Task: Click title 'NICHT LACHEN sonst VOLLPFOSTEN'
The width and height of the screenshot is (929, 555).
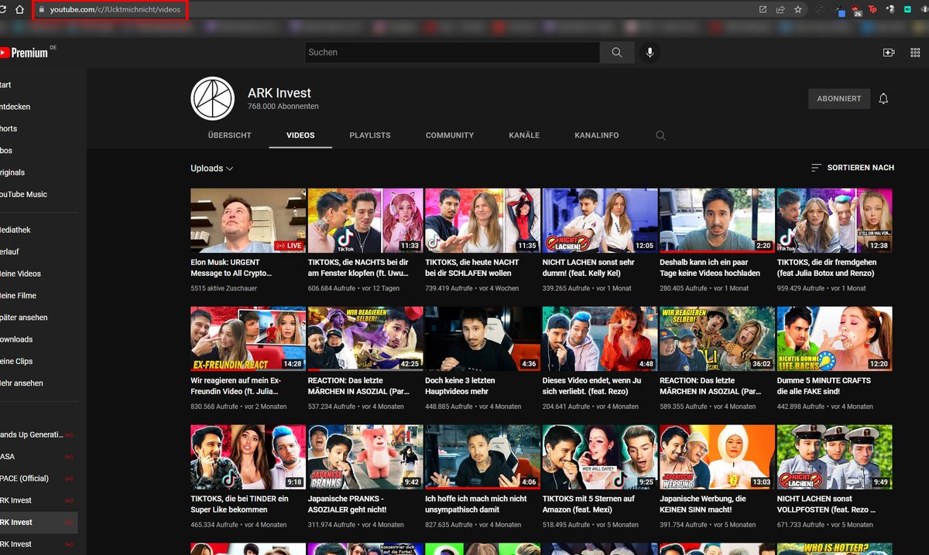Action: (828, 504)
